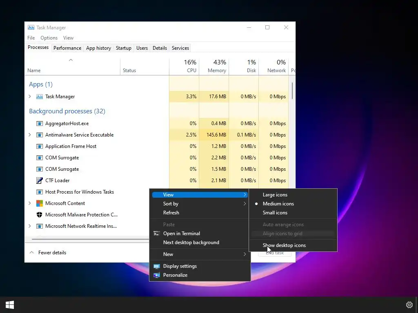Click the 17.6 MB memory cell
This screenshot has height=313, width=418.
click(214, 97)
